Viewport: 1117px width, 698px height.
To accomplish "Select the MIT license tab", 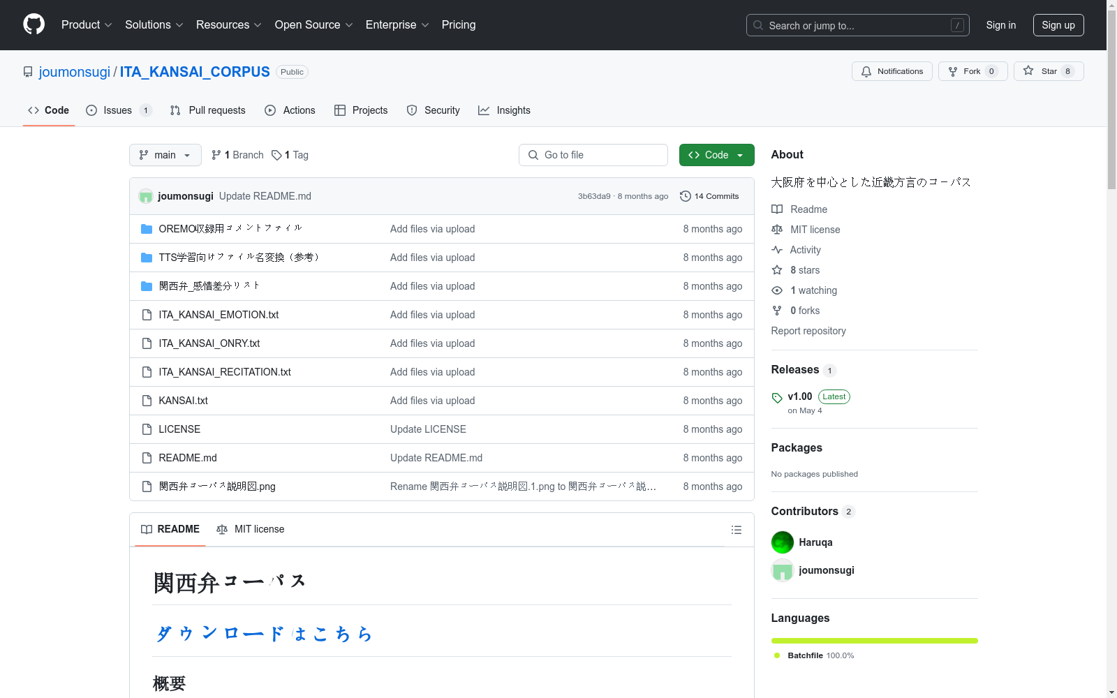I will coord(251,529).
